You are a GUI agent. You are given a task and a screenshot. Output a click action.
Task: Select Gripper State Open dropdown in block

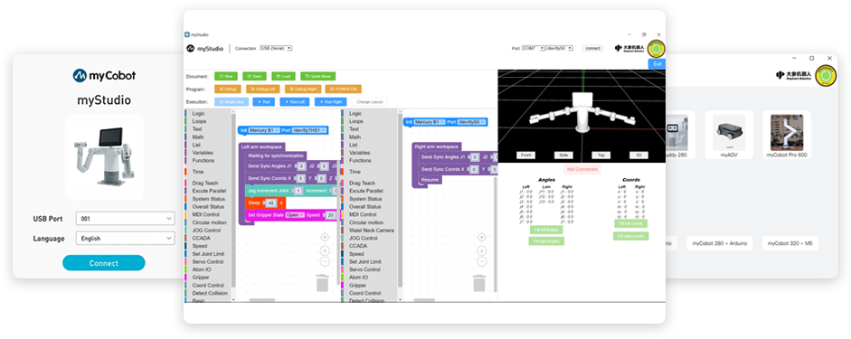pyautogui.click(x=295, y=215)
